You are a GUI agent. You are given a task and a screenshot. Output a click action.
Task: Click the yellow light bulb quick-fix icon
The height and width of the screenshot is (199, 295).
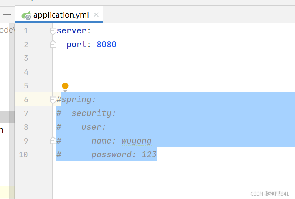tap(65, 87)
